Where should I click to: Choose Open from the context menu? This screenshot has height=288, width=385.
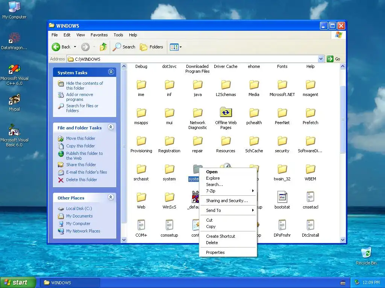[x=228, y=172]
